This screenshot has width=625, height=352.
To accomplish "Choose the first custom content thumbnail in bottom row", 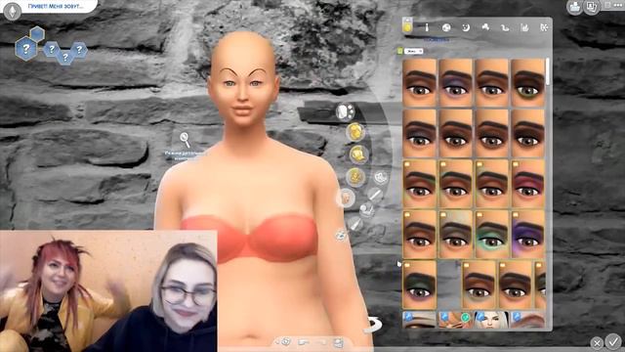I will click(420, 320).
